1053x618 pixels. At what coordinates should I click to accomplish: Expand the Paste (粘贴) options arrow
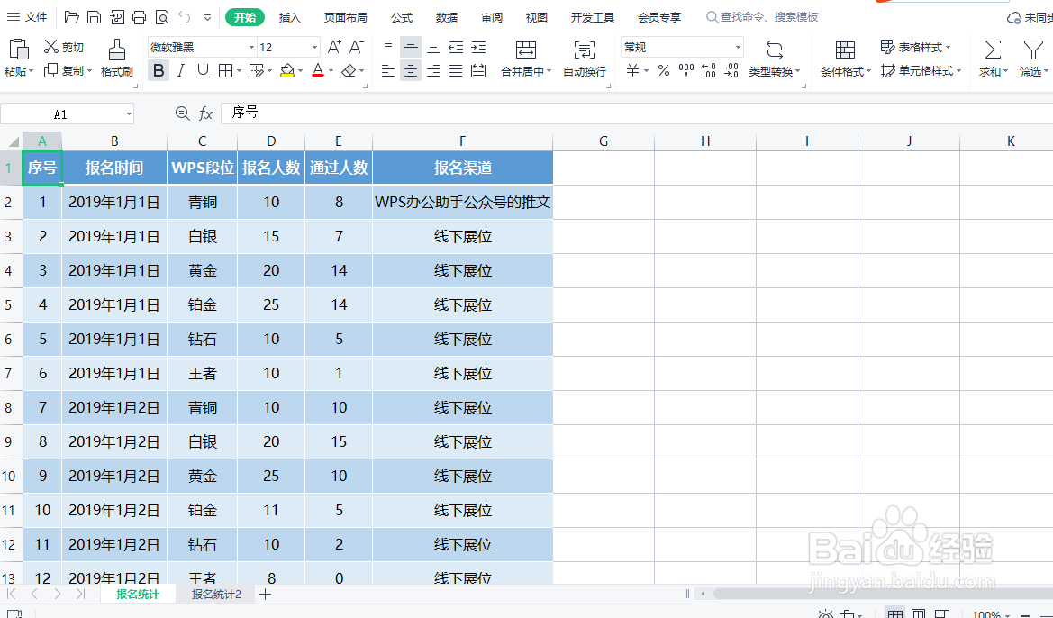click(x=31, y=71)
